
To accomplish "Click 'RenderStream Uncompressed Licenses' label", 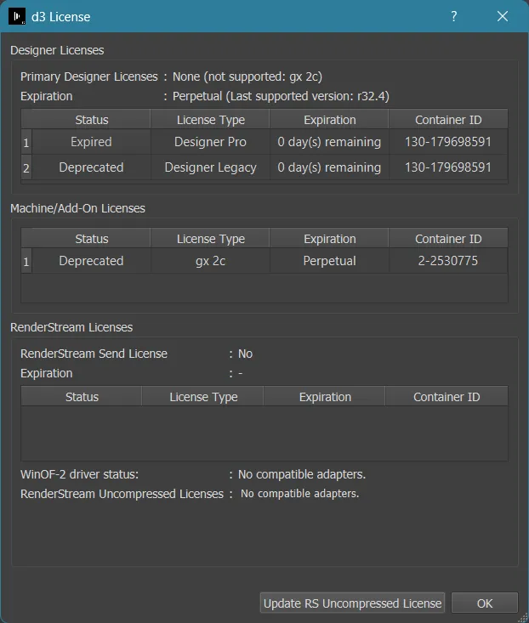I will pyautogui.click(x=122, y=494).
